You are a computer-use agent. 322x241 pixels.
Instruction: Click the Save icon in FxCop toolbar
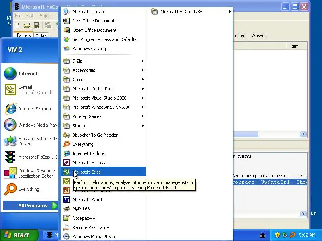pyautogui.click(x=37, y=25)
